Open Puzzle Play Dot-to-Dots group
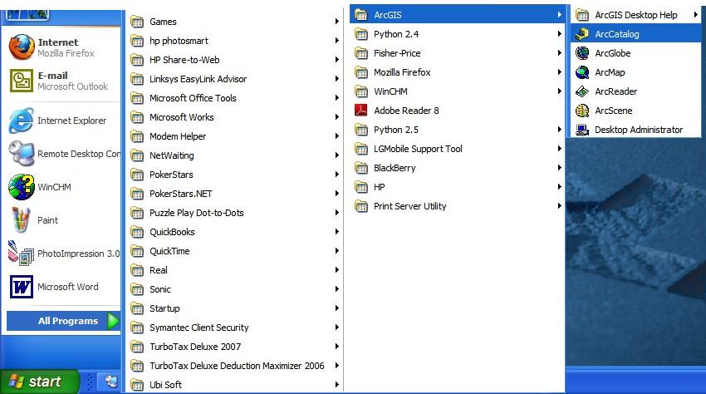The image size is (706, 394). 234,213
